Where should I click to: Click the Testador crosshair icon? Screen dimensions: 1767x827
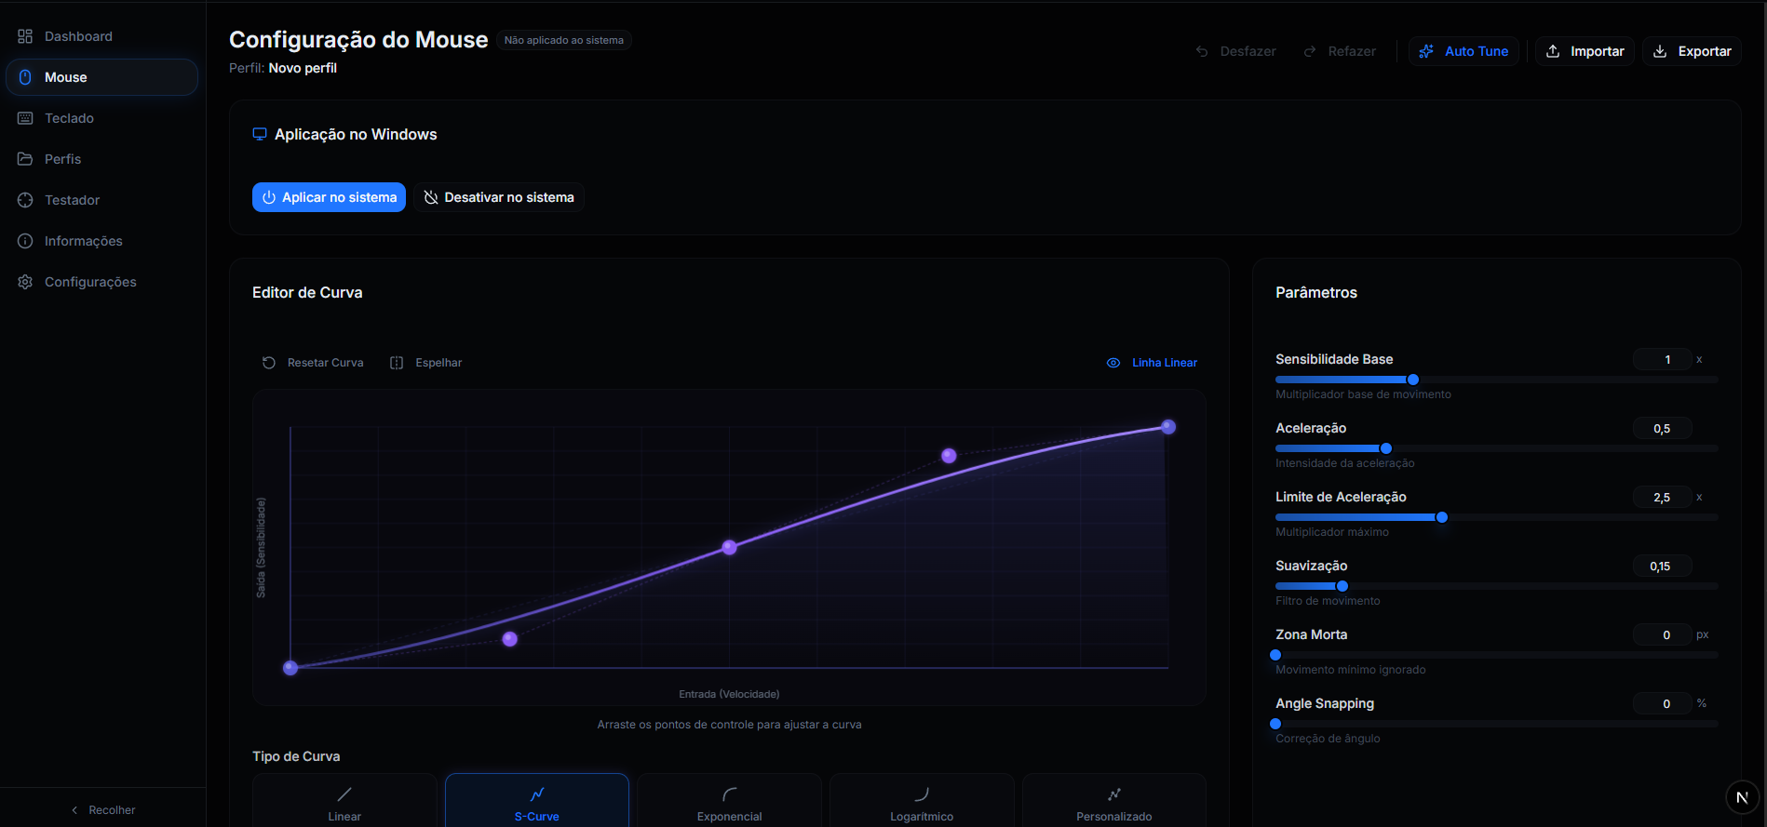25,200
